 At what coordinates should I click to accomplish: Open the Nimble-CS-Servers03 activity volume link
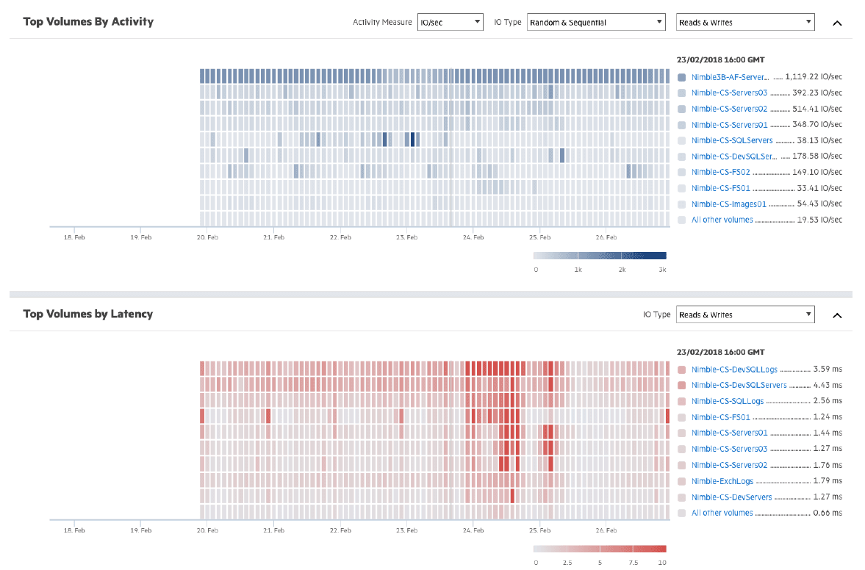729,93
